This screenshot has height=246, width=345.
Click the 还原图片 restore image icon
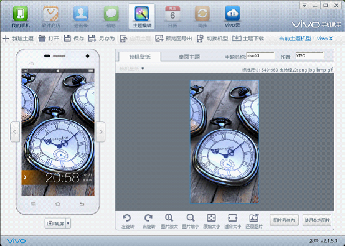coord(254,221)
